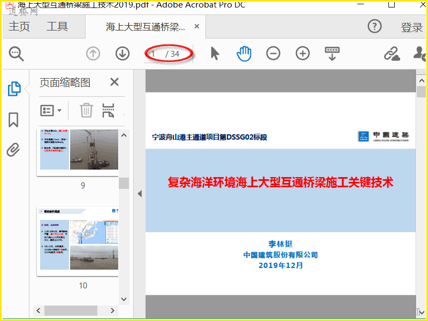Viewport: 428px width, 321px height.
Task: Click the red slide title text
Action: pos(280,182)
